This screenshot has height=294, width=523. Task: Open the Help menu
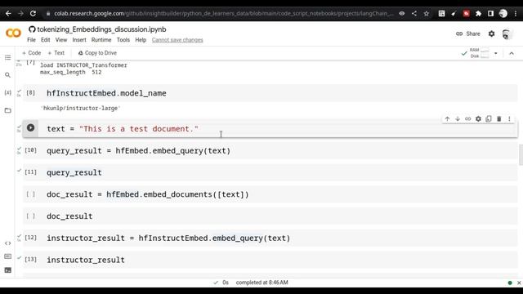[141, 40]
